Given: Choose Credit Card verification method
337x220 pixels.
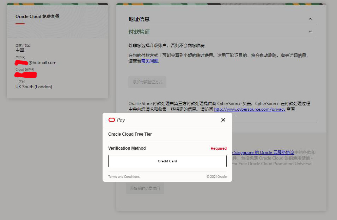Looking at the screenshot, I should click(167, 161).
